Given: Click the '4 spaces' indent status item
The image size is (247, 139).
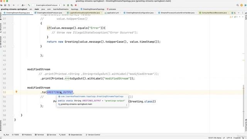Looking at the screenshot, I should tap(237, 138).
